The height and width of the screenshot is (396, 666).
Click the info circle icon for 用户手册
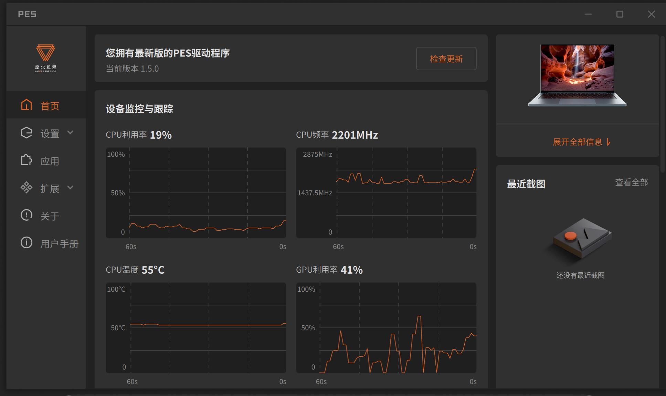(x=27, y=242)
